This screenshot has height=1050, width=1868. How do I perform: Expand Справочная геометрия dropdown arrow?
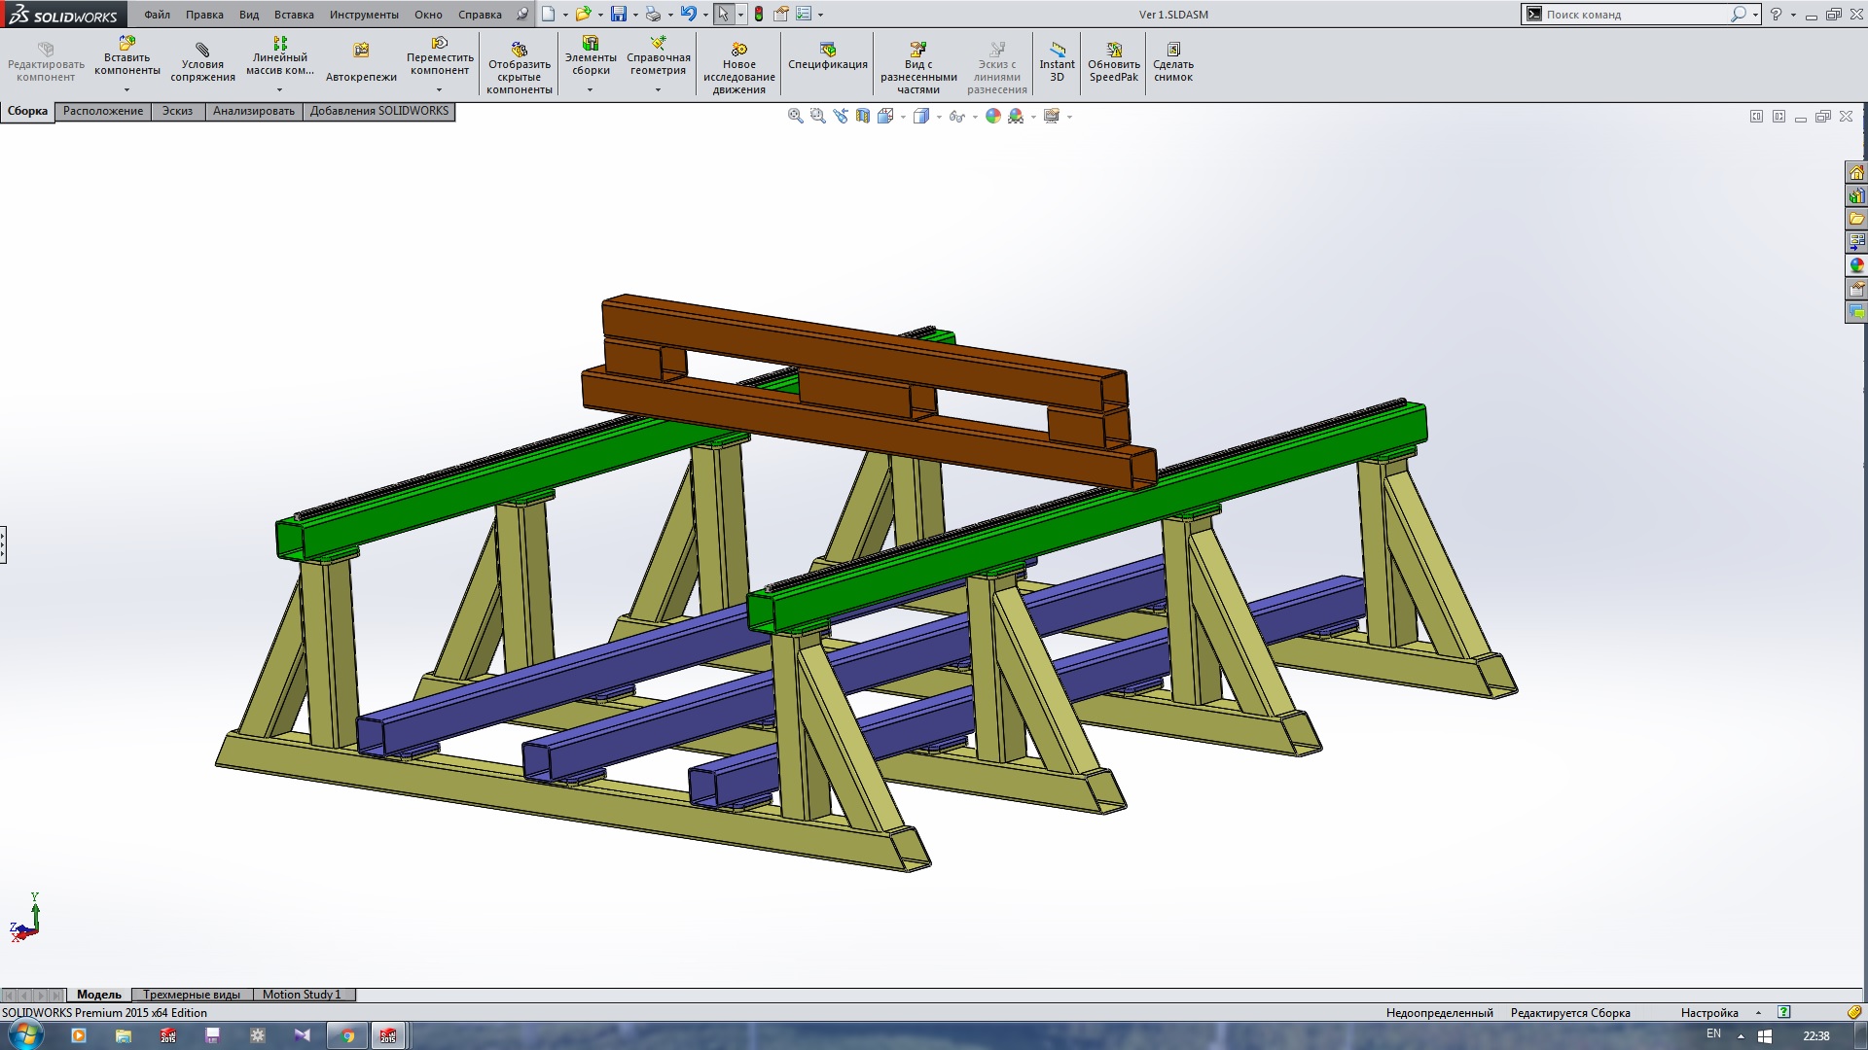[658, 90]
